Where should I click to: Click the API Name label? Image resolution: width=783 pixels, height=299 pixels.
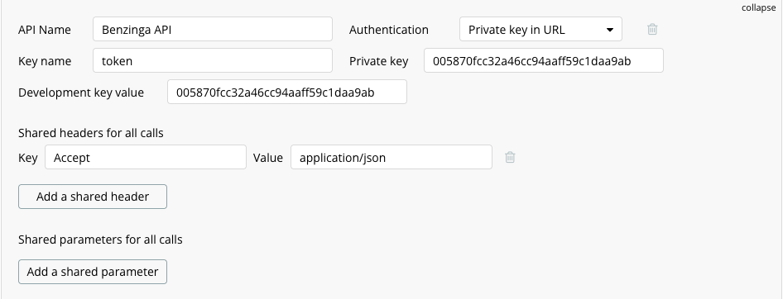pos(45,30)
